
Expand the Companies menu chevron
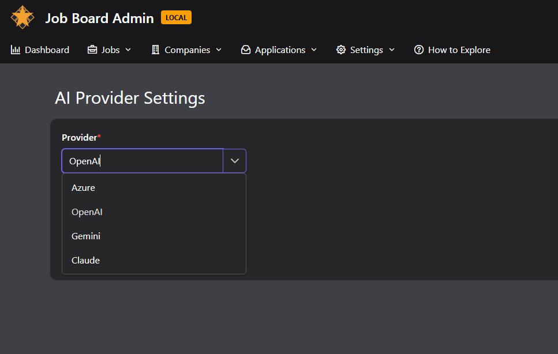click(x=219, y=50)
